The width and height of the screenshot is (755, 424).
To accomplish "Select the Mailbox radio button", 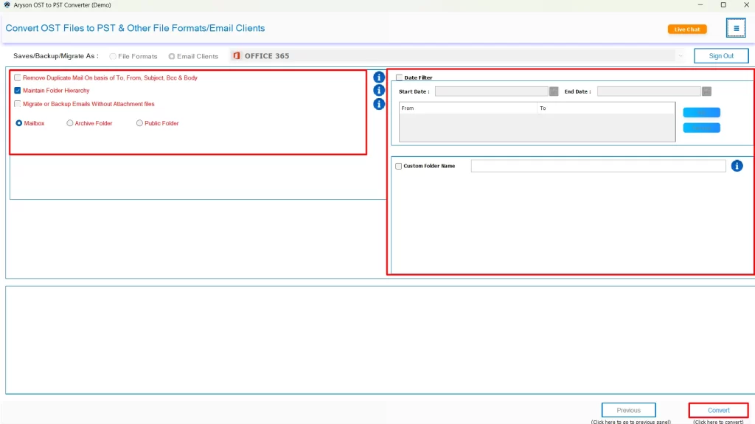I will click(18, 123).
